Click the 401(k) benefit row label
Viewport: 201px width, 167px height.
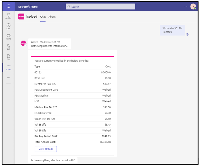tap(38, 72)
